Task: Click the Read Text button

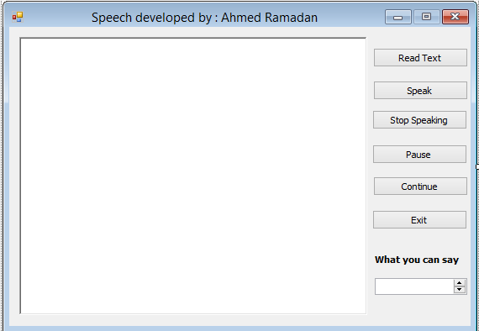Action: click(x=420, y=58)
